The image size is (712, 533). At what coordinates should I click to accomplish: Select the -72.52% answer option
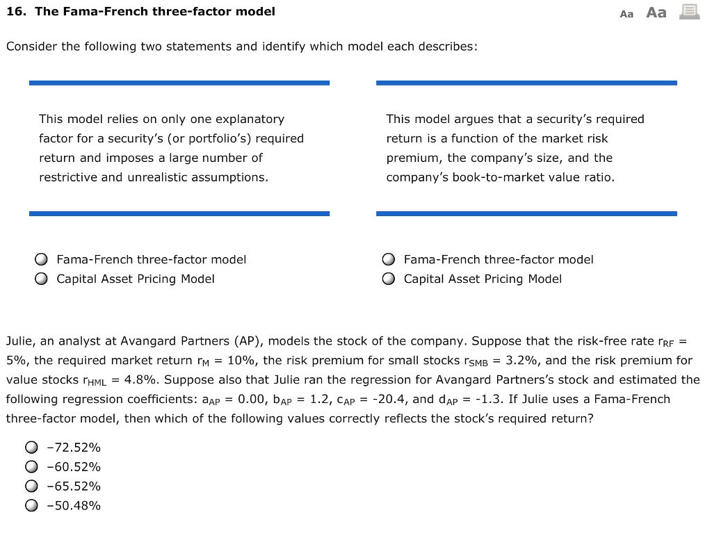31,448
